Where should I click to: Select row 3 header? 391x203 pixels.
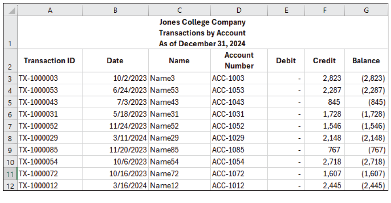tap(10, 78)
